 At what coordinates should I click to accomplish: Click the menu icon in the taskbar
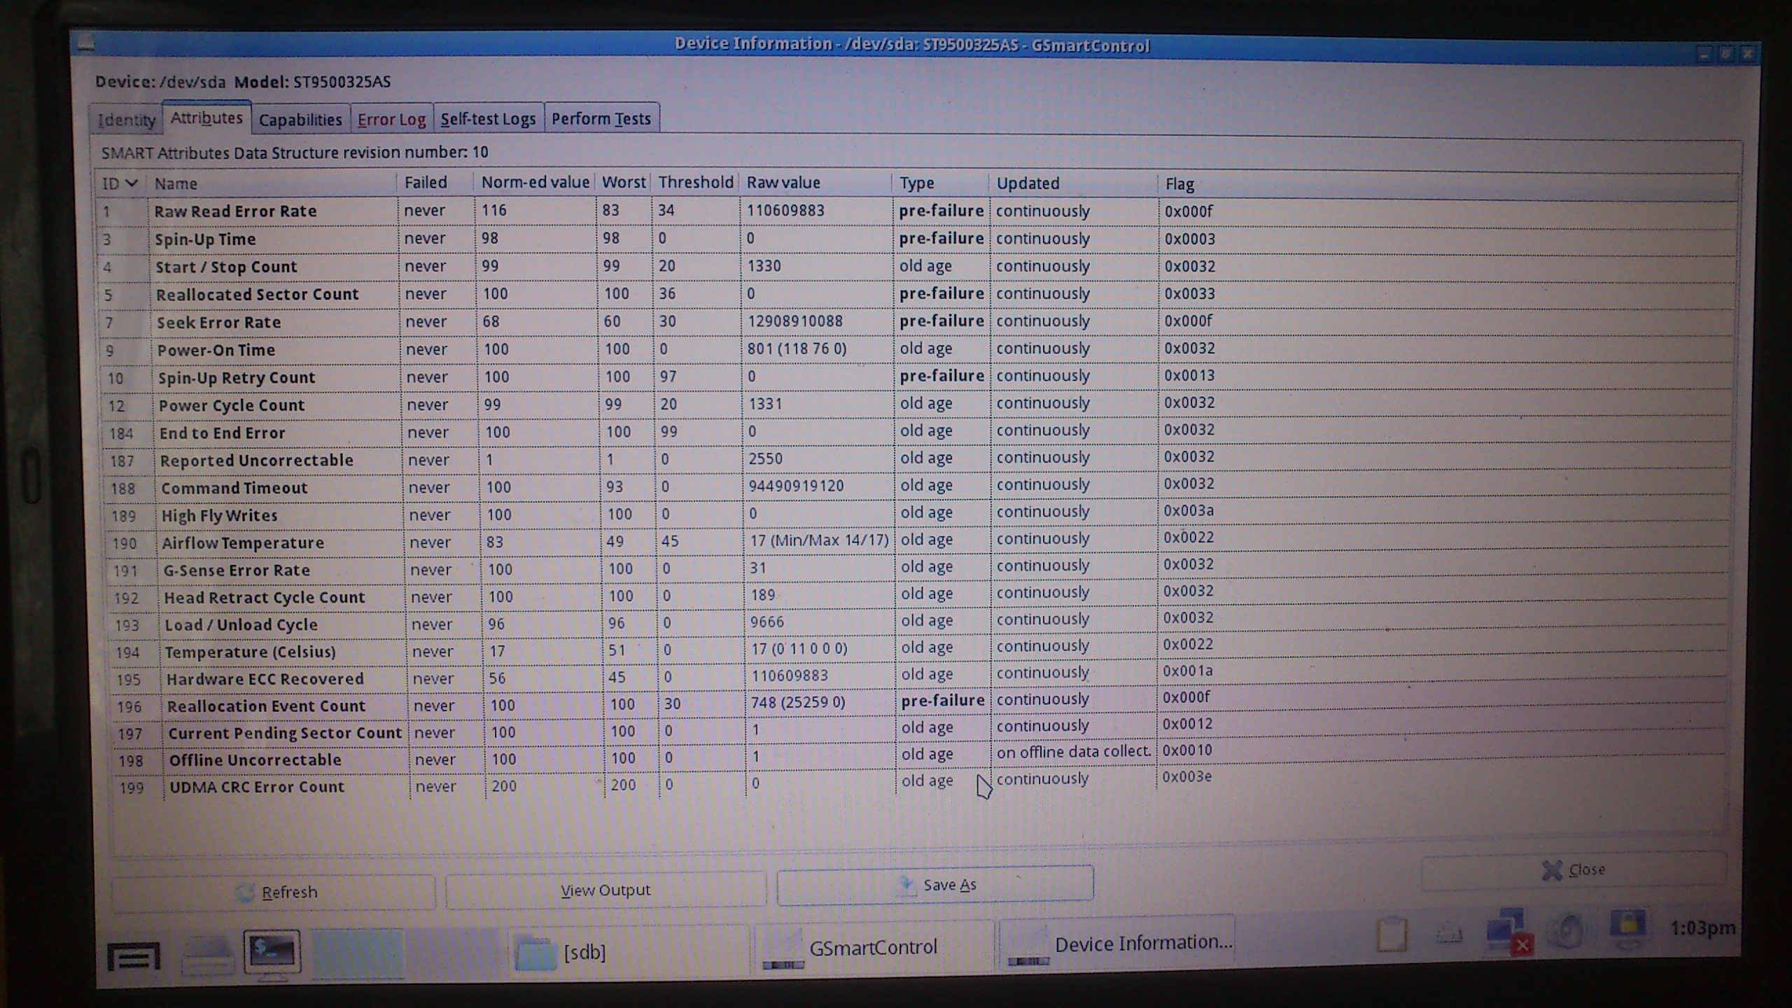click(x=133, y=956)
